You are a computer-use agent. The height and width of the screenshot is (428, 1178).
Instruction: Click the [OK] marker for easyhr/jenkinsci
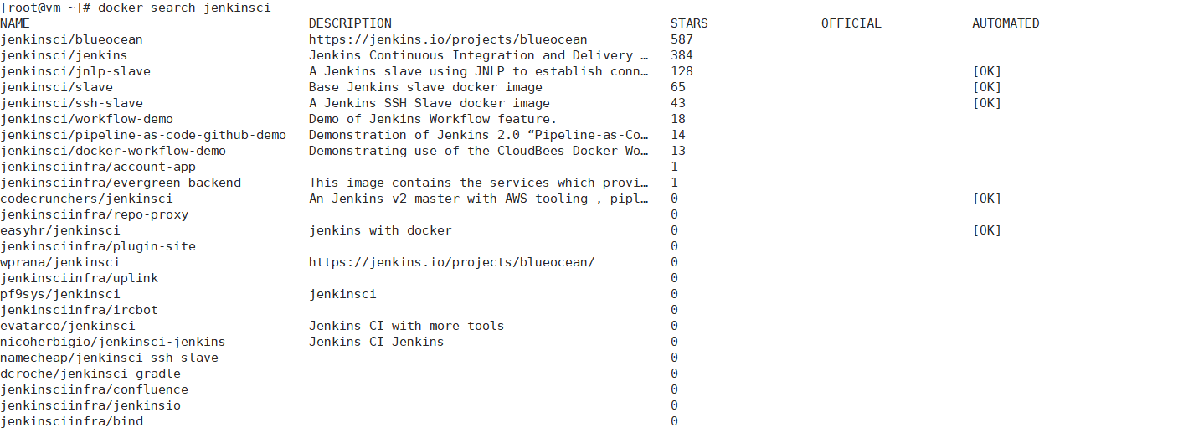click(x=986, y=230)
